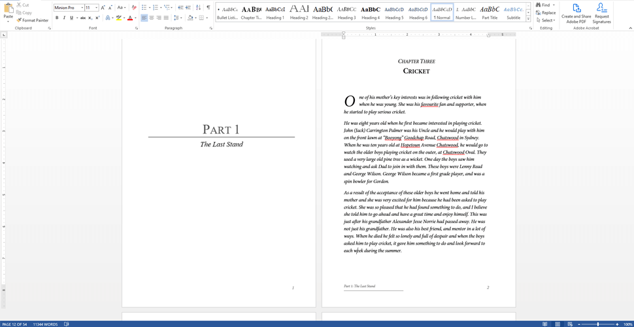Viewport: 634px width, 327px height.
Task: Apply subscript formatting
Action: 90,18
